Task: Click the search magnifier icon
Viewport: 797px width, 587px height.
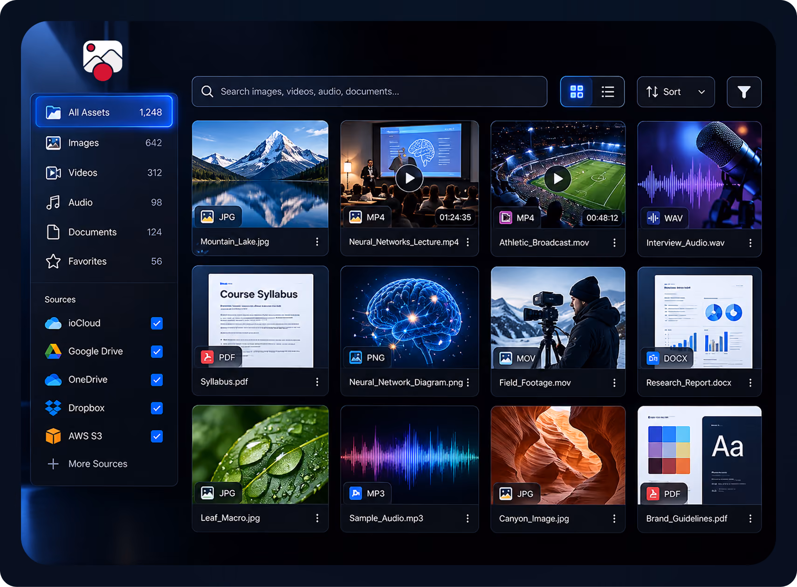Action: click(207, 91)
